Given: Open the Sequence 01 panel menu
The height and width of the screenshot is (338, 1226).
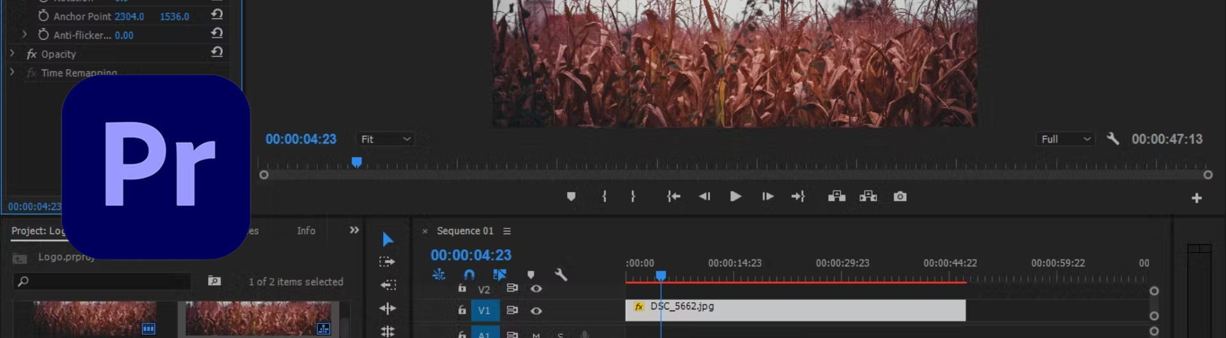Looking at the screenshot, I should pyautogui.click(x=507, y=231).
